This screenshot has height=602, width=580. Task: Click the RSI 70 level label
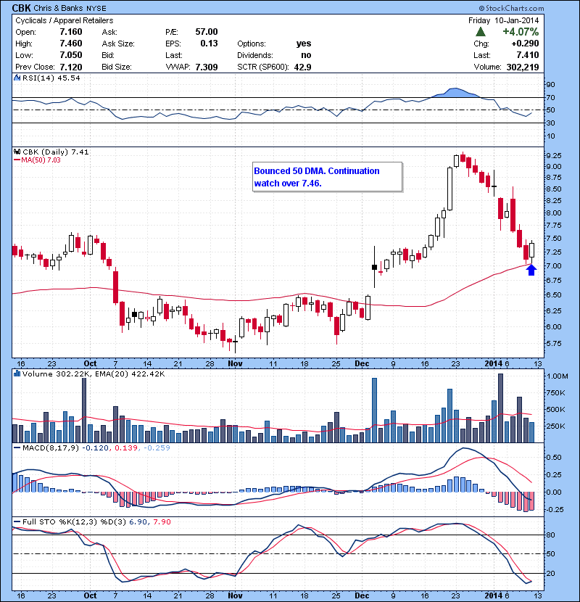tap(550, 98)
